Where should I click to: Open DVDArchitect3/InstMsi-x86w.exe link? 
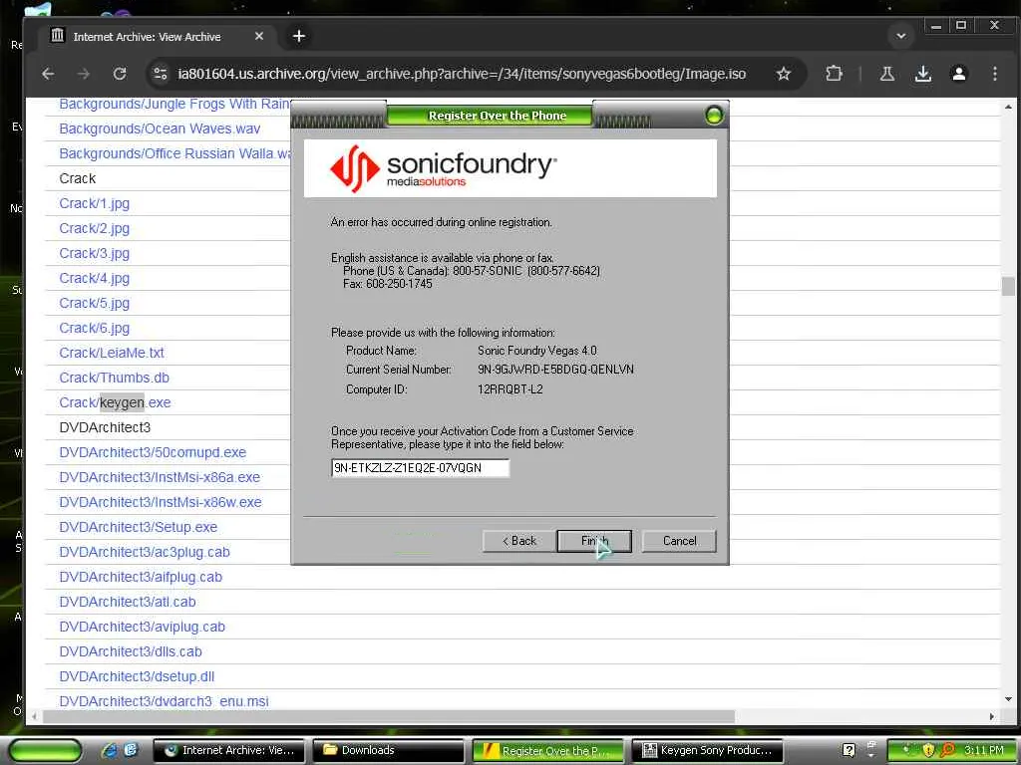coord(161,502)
